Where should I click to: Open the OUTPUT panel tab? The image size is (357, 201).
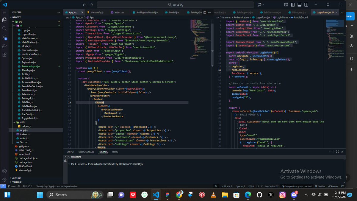[71, 152]
